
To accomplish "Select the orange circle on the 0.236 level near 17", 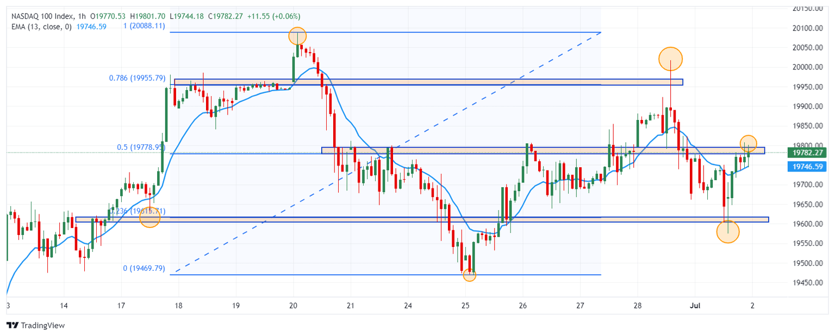I will (x=149, y=217).
